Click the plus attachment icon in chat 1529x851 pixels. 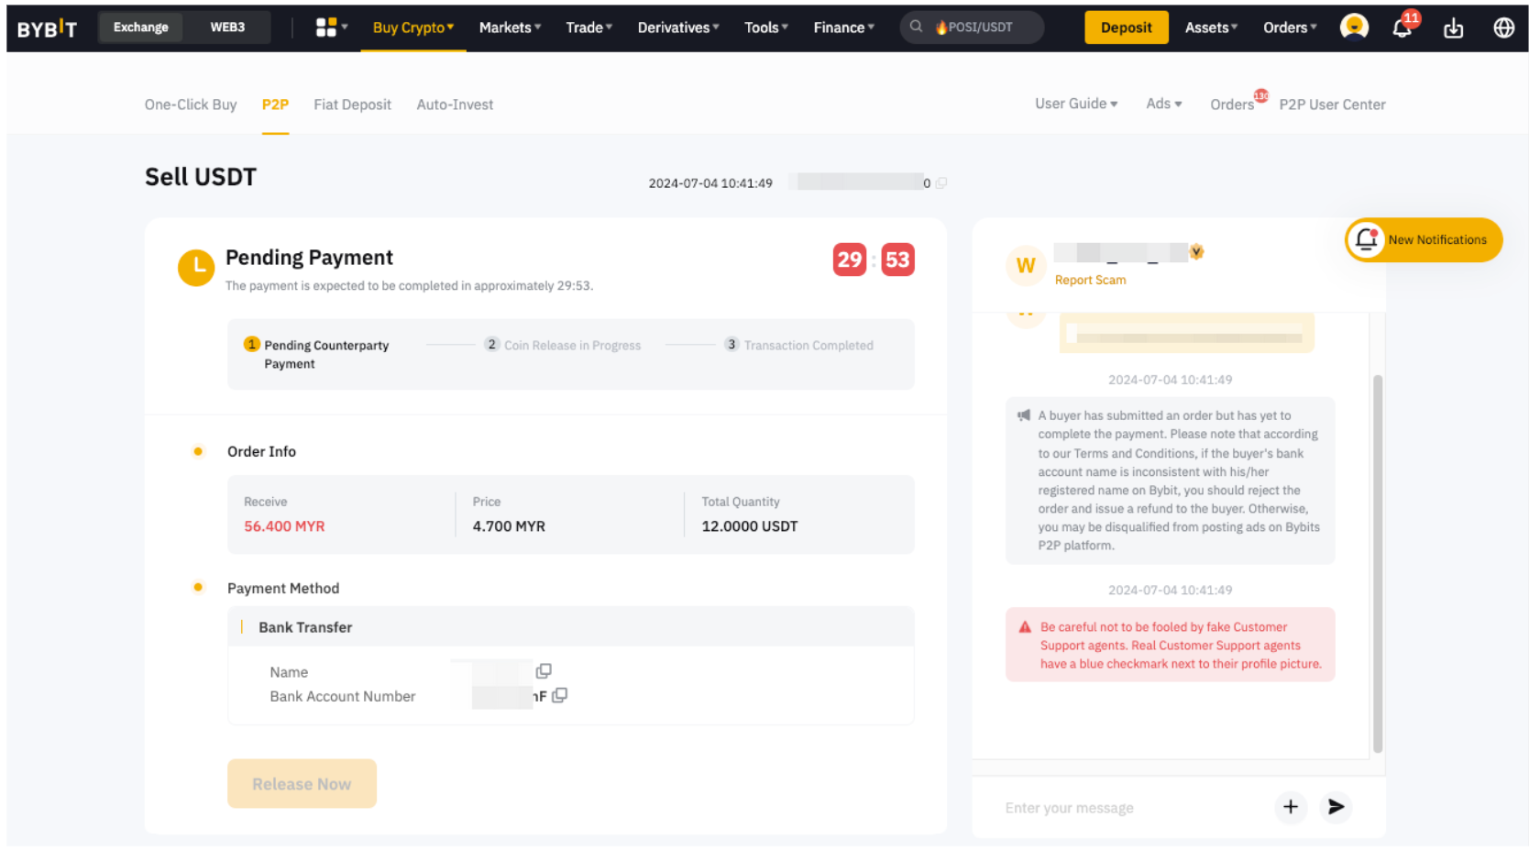point(1290,807)
